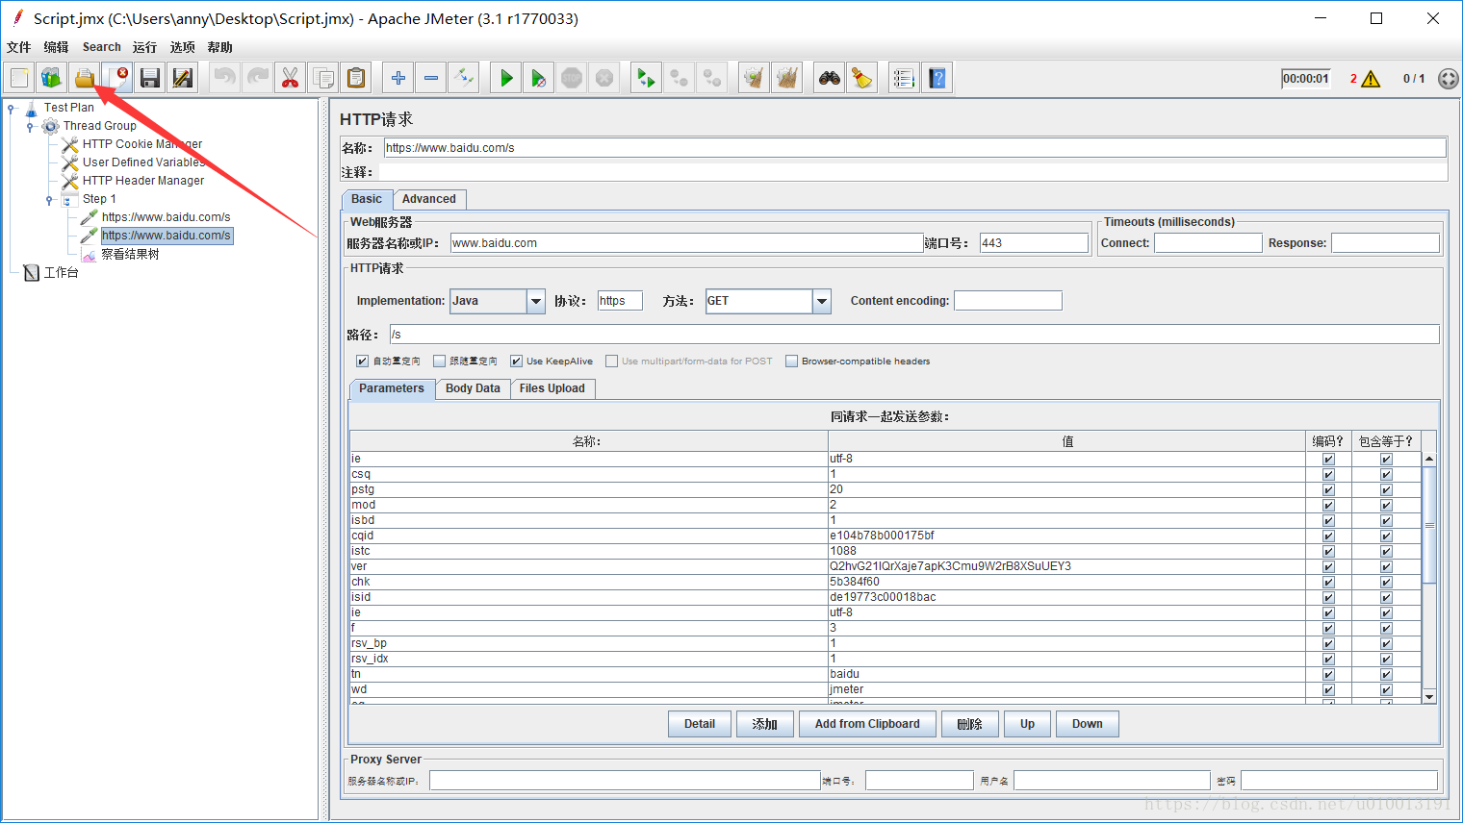The height and width of the screenshot is (823, 1463).
Task: Click the 删除 button
Action: [970, 724]
